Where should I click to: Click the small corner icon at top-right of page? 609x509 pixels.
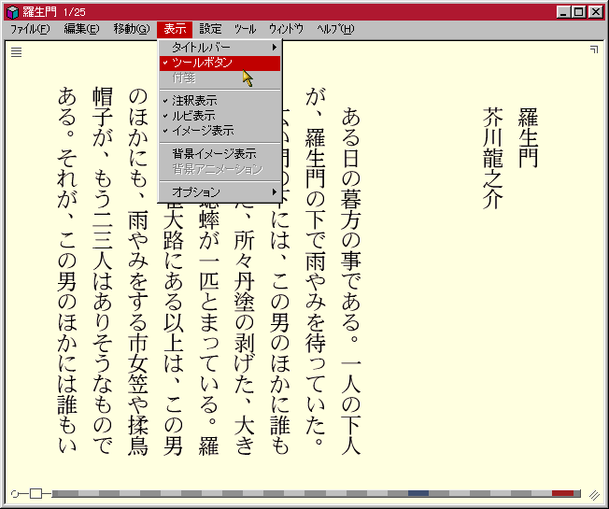click(x=593, y=49)
